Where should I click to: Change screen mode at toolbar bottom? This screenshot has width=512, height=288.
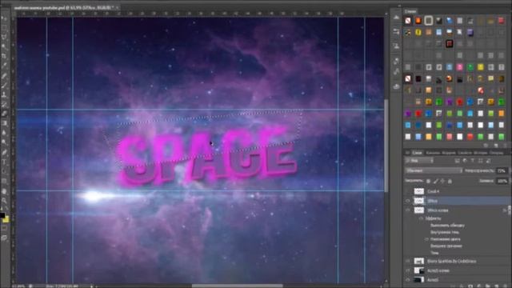click(4, 238)
